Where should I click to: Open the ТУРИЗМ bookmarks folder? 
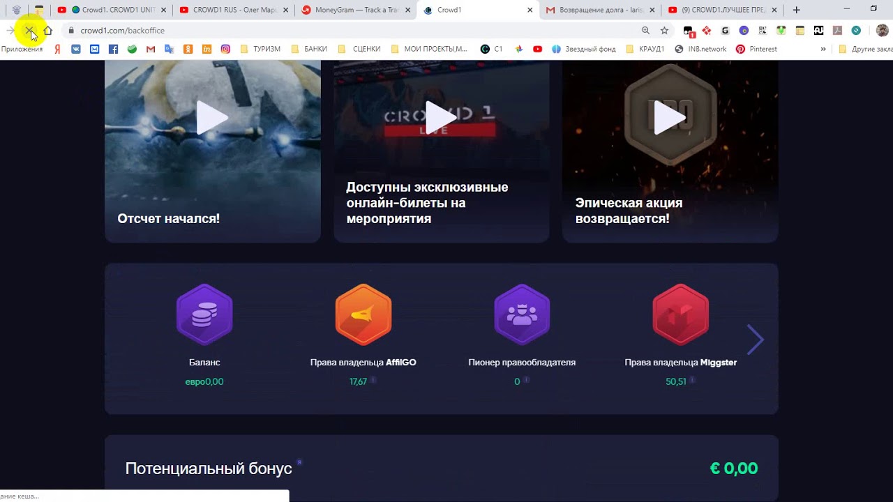pos(260,49)
